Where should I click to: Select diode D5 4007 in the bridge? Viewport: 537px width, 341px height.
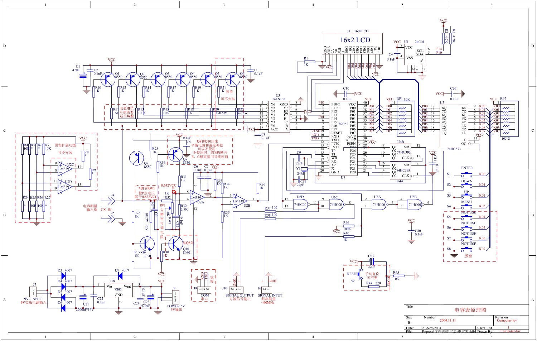tap(63, 297)
